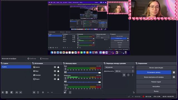Select Экран source row
Viewport: 178px width, 100px height.
pyautogui.click(x=47, y=79)
